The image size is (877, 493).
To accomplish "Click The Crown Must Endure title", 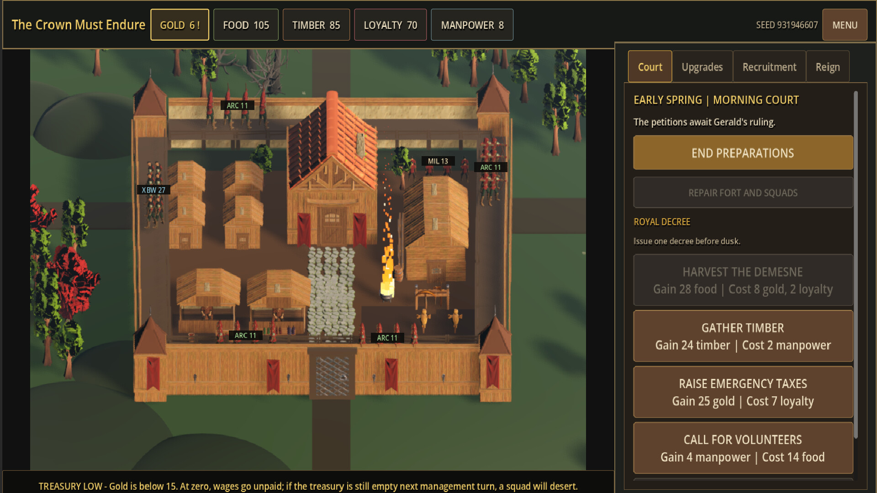I will 78,25.
